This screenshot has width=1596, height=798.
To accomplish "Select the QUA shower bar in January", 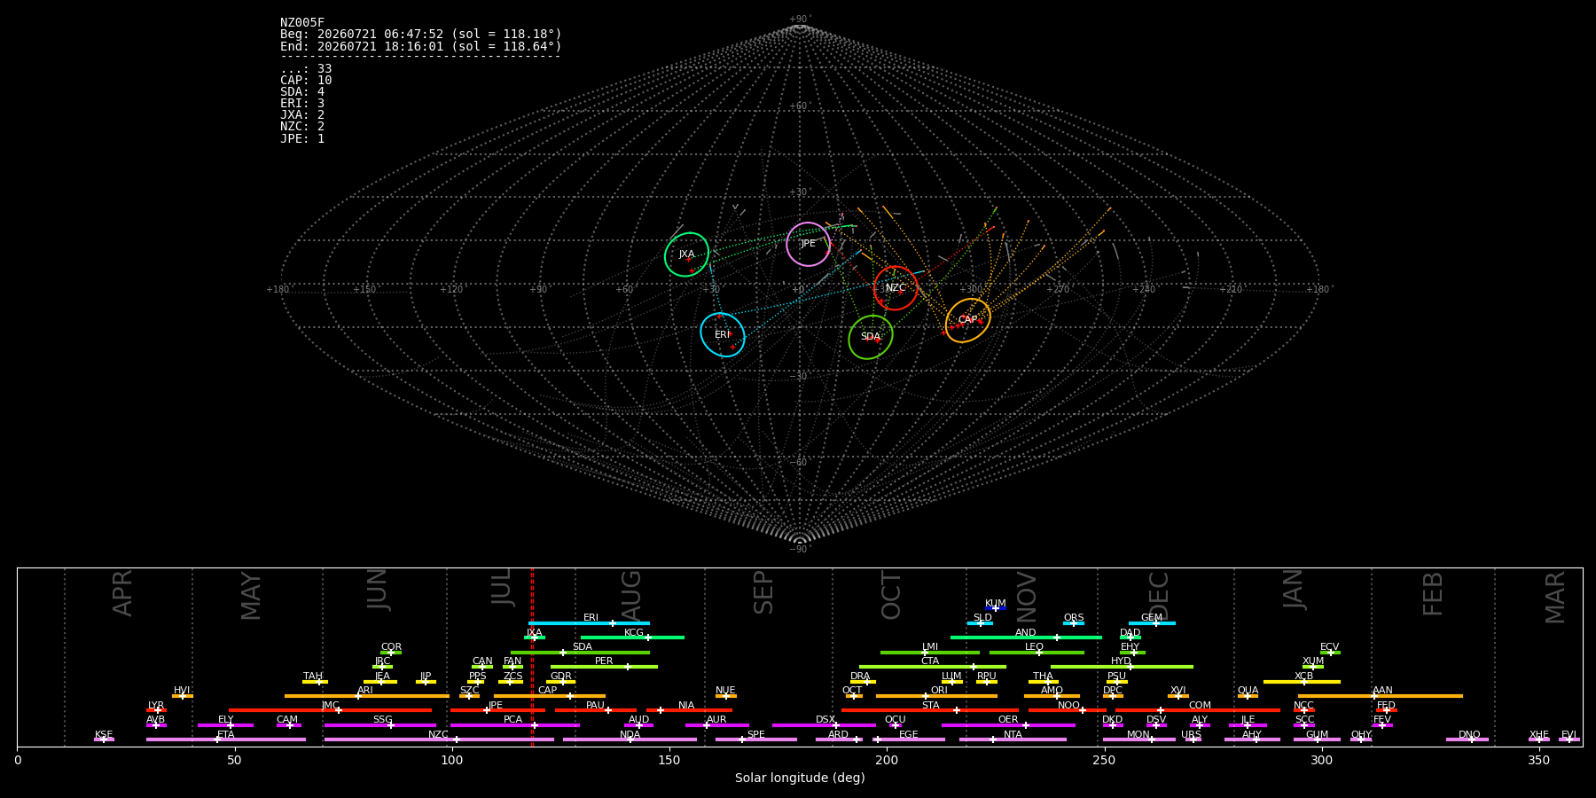I will (1248, 696).
